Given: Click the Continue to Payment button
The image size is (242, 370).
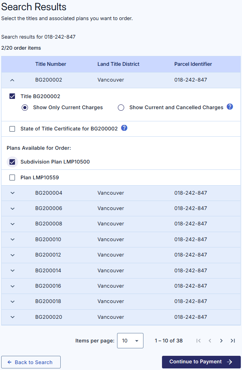Looking at the screenshot, I should click(x=201, y=362).
